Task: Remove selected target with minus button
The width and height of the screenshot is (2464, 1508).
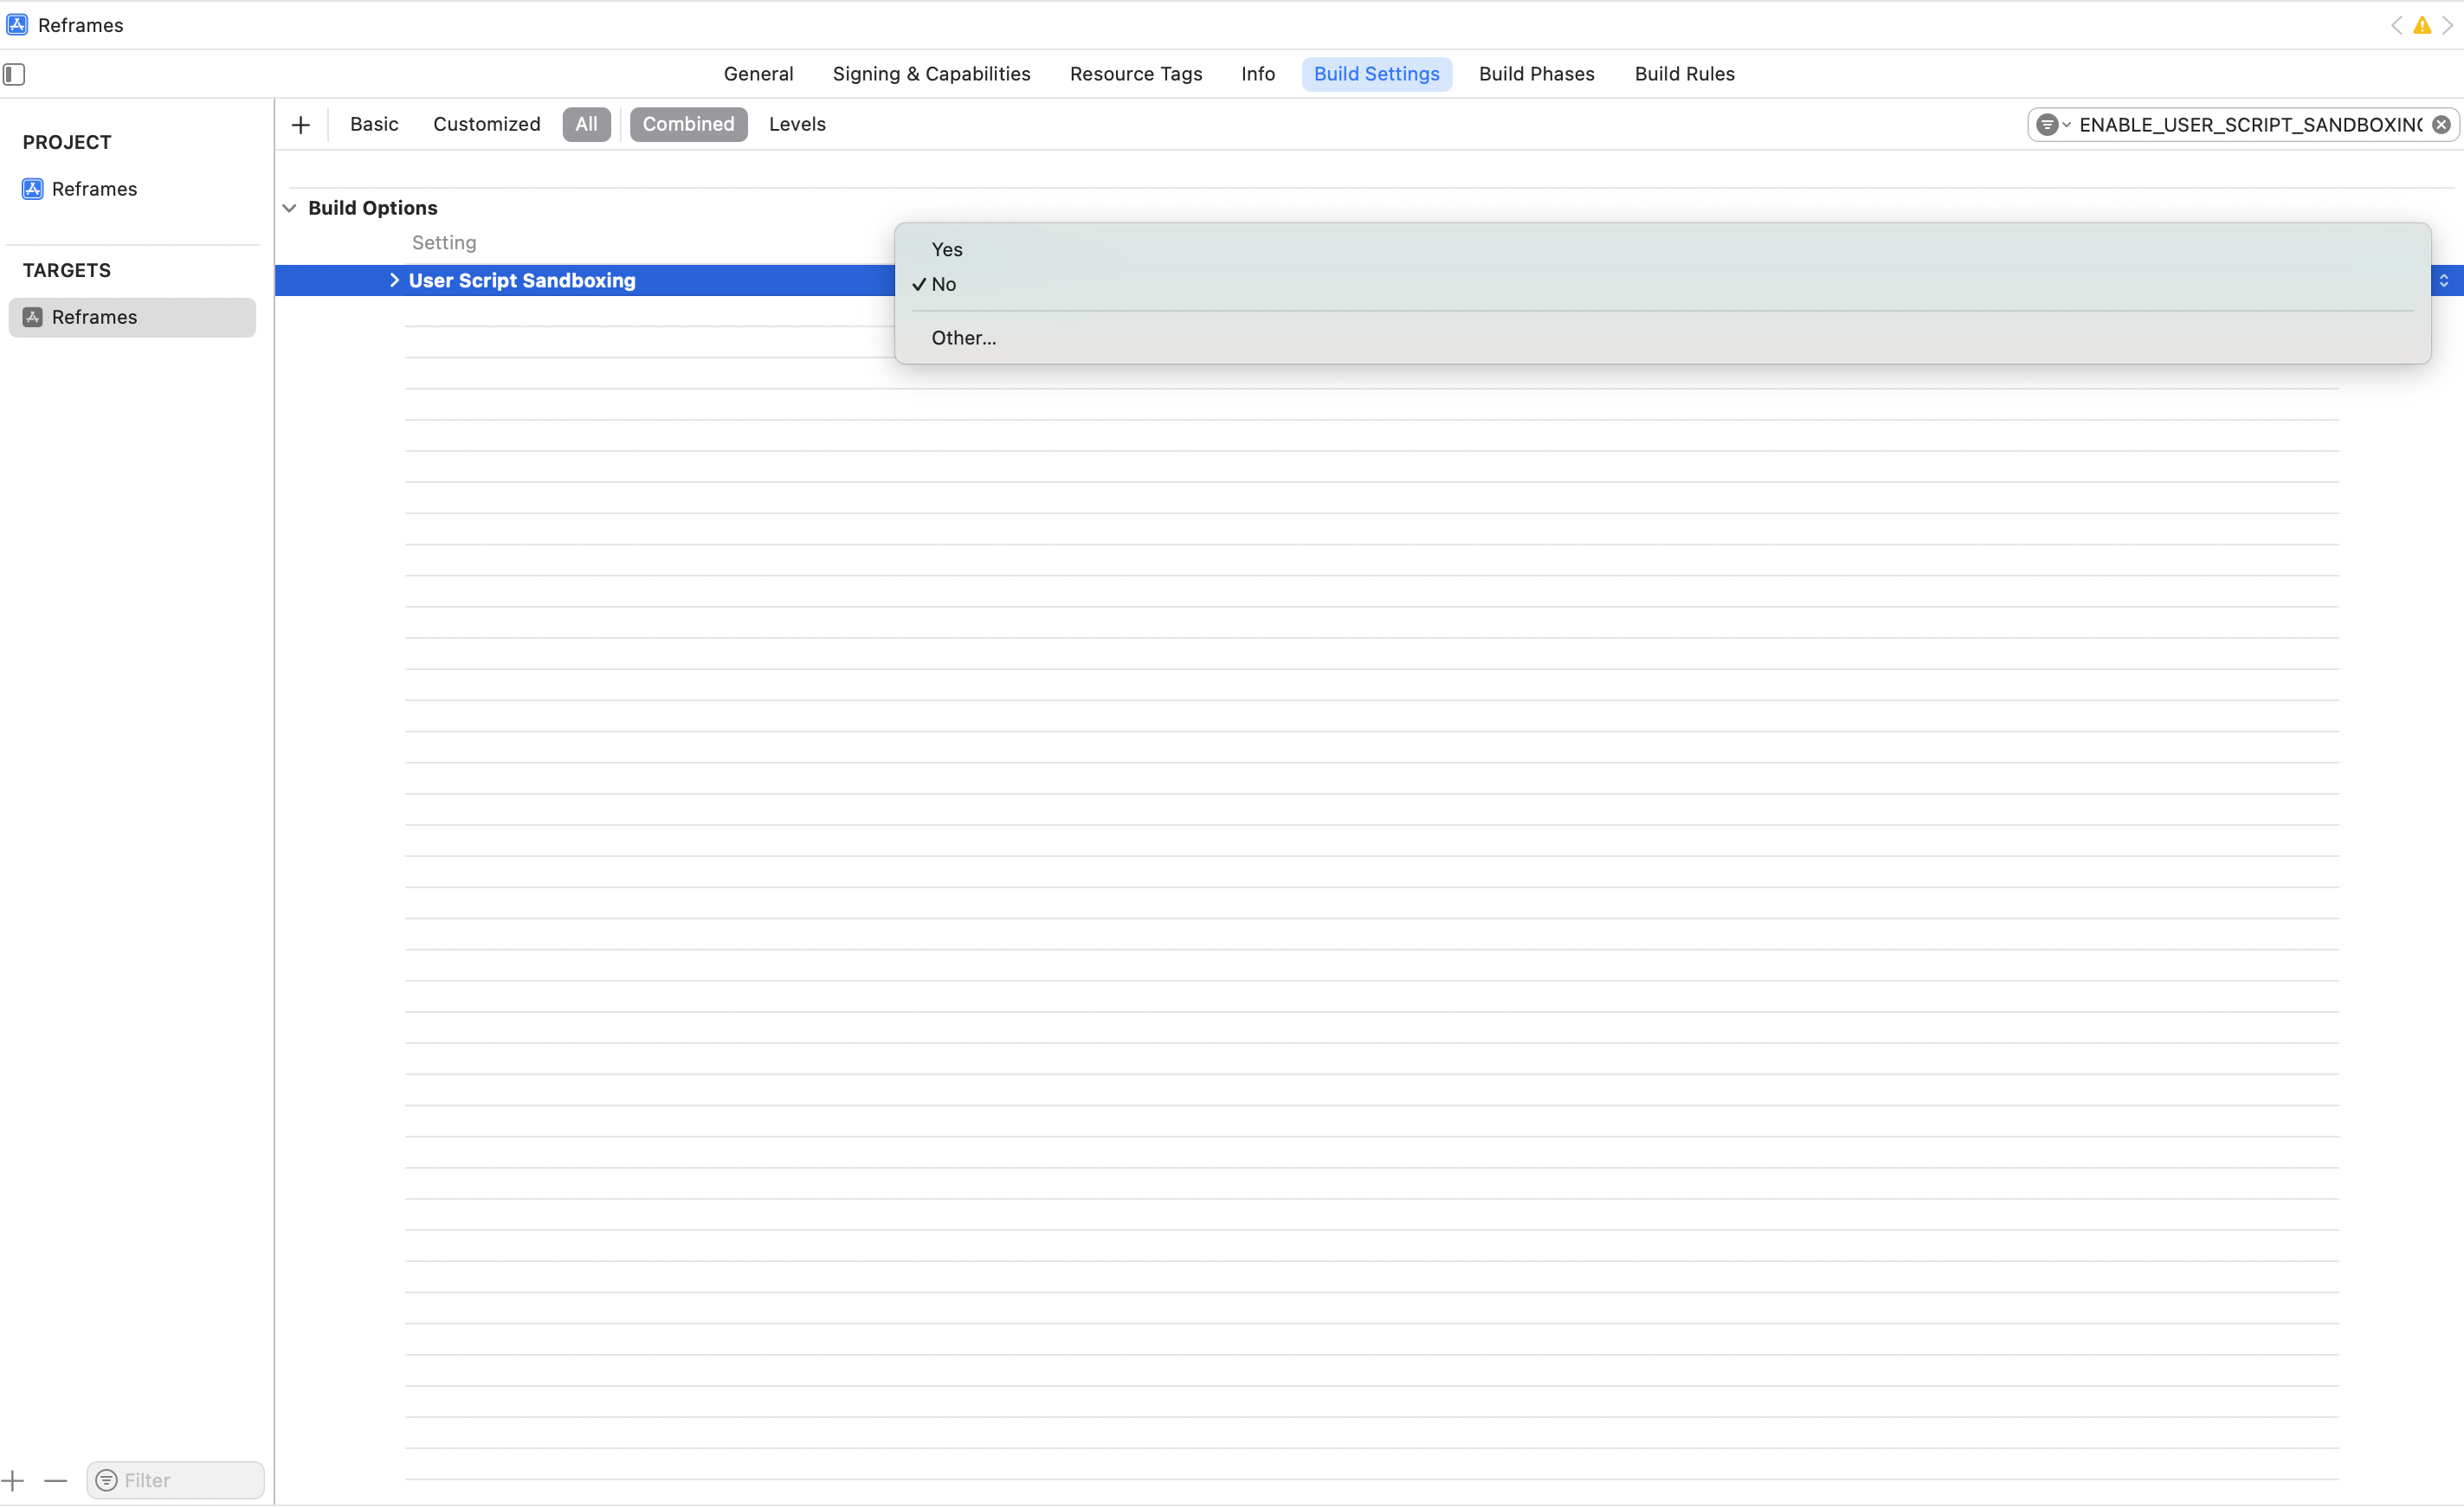Action: 56,1480
